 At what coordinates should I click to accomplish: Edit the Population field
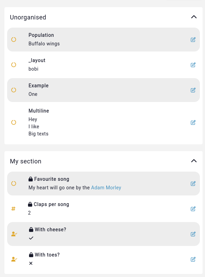click(193, 40)
